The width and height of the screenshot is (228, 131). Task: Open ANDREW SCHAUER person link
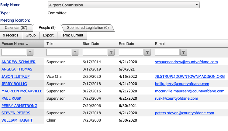[x=19, y=62]
